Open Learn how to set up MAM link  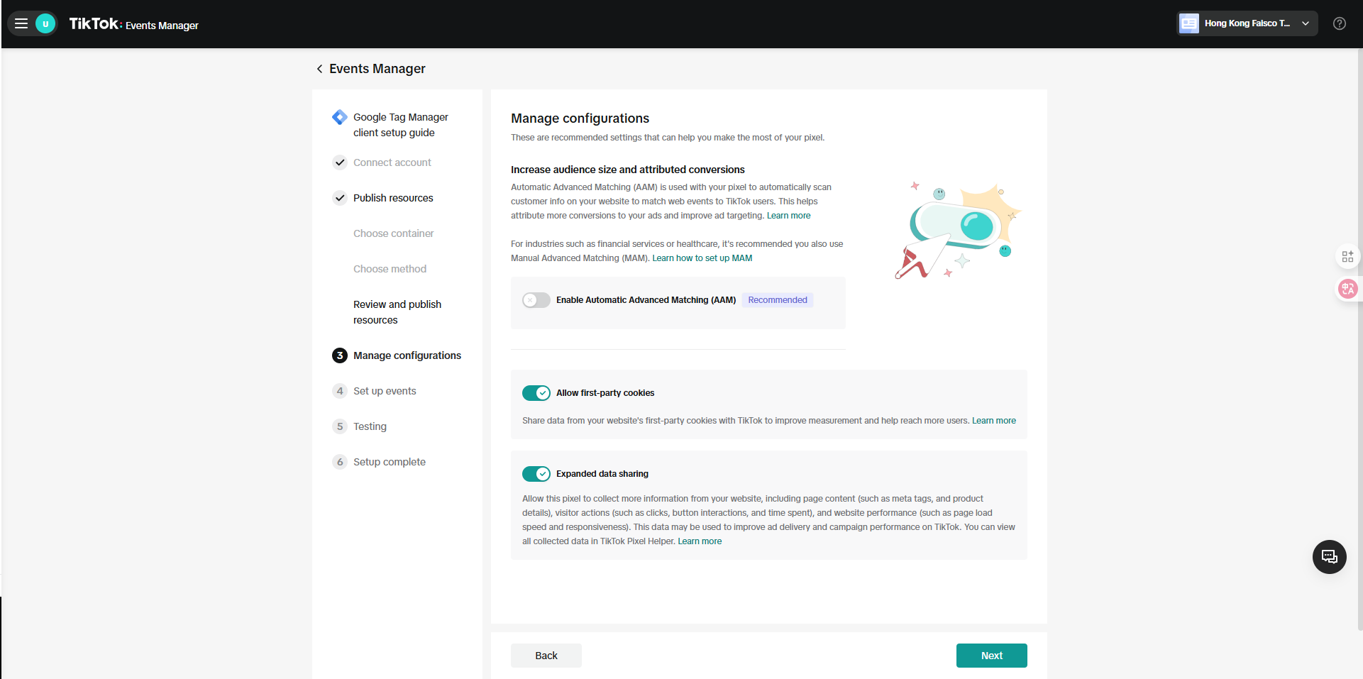pyautogui.click(x=702, y=258)
